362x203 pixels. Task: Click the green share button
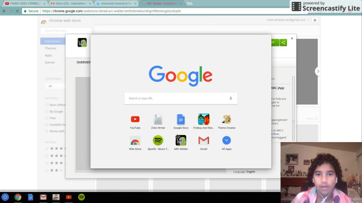[283, 43]
